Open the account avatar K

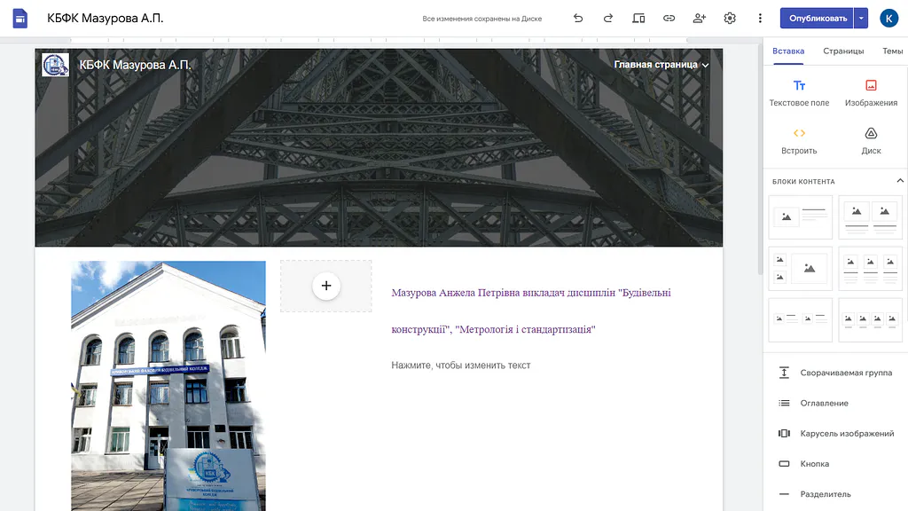pos(888,19)
